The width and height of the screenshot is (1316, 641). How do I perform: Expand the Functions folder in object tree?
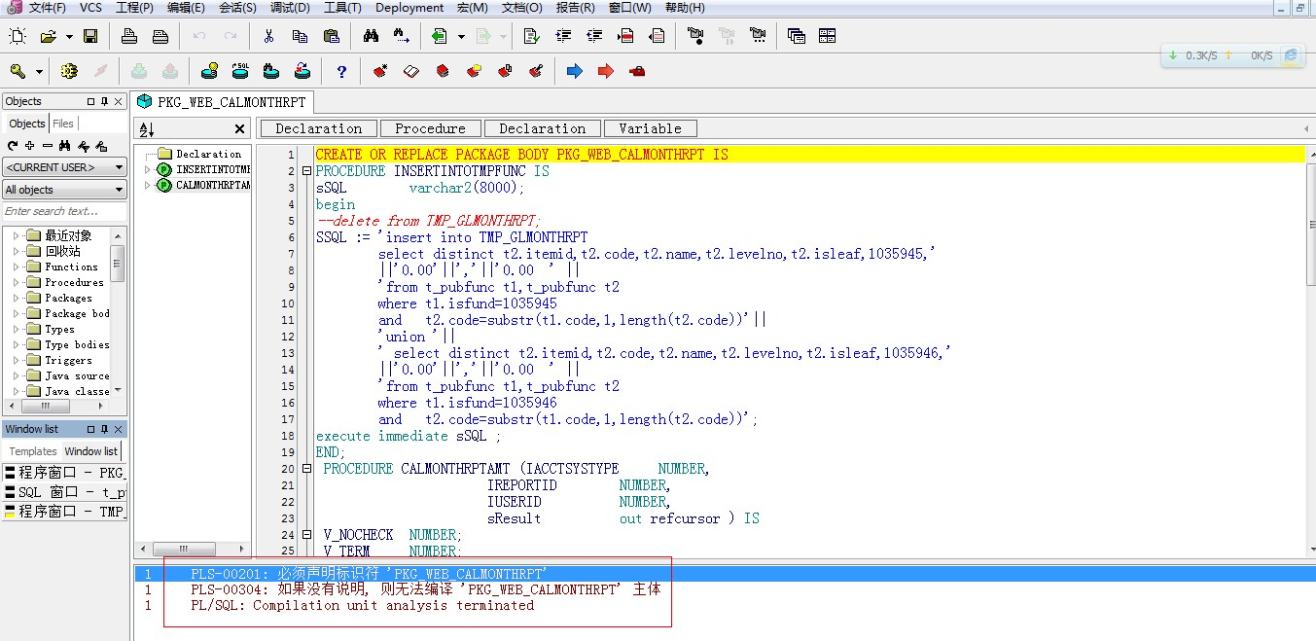(x=16, y=267)
